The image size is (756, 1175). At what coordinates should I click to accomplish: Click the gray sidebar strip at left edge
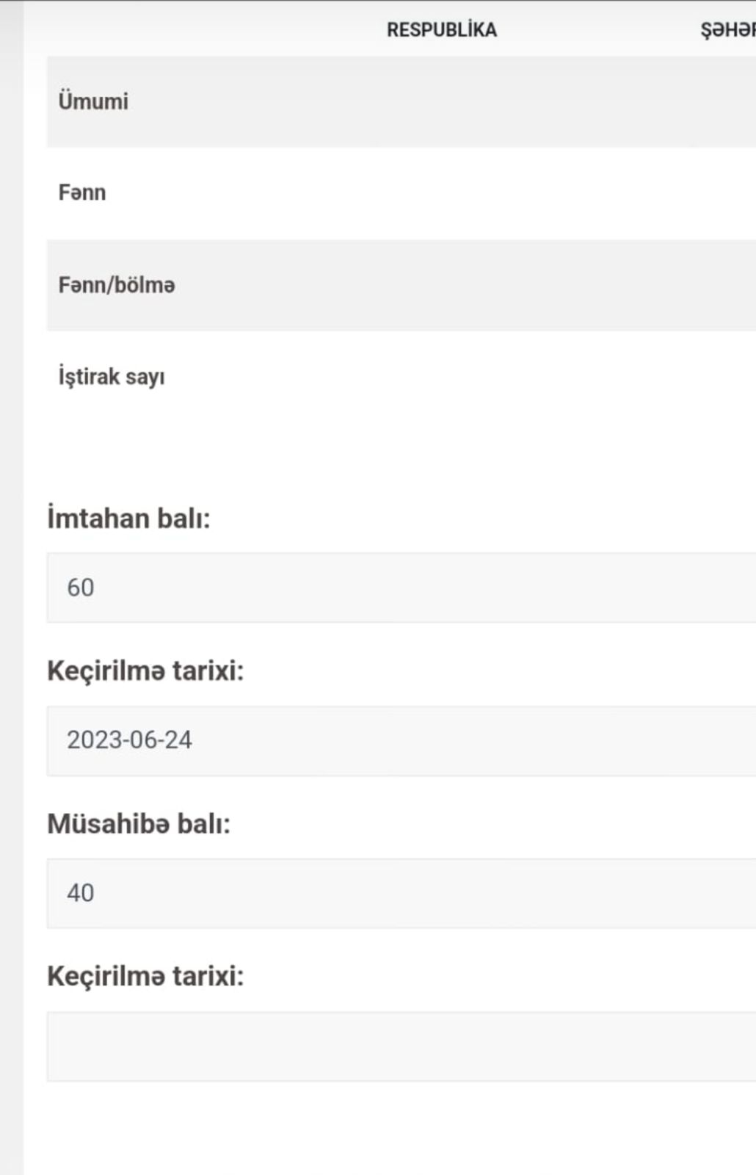(11, 587)
